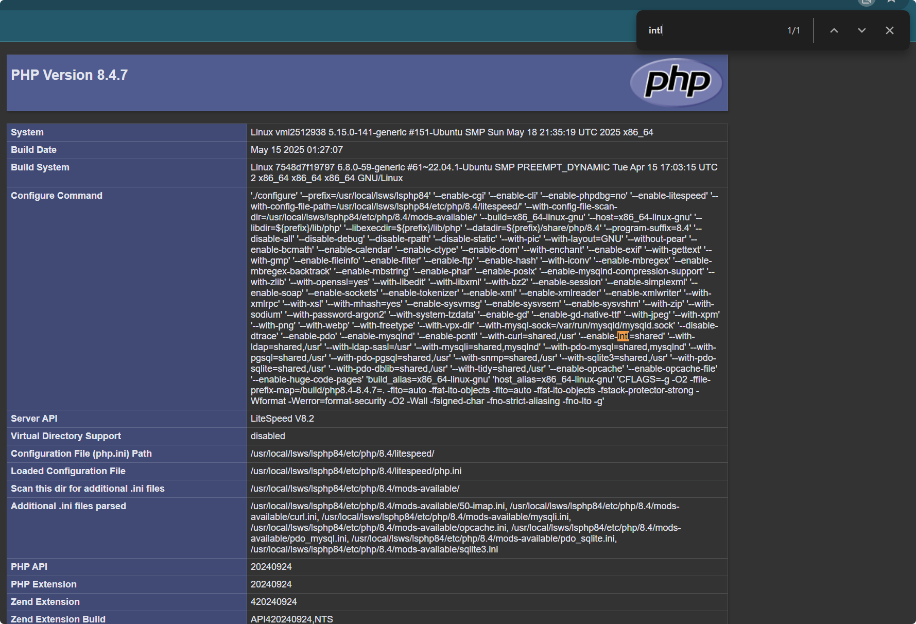Select the Configure Command label

[x=57, y=196]
